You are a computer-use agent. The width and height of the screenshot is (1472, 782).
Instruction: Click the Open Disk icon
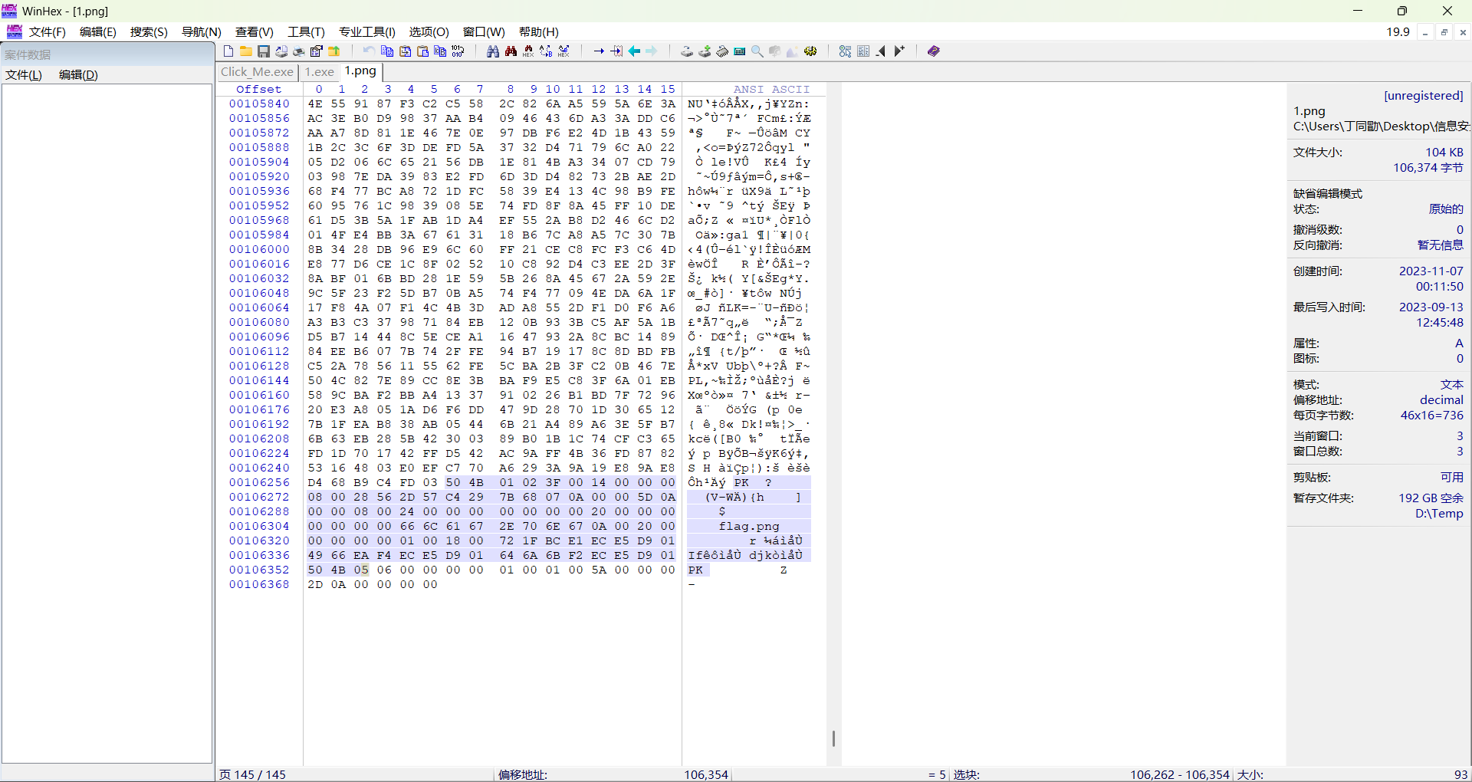[687, 51]
